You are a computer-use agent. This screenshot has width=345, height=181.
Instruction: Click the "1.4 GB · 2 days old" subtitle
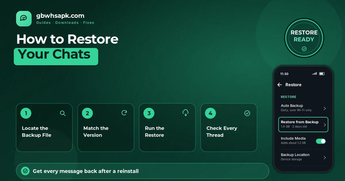294,127
